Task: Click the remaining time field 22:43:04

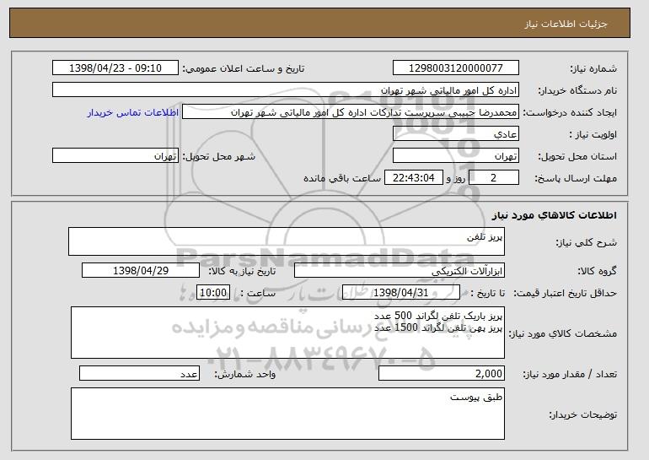Action: coord(414,178)
